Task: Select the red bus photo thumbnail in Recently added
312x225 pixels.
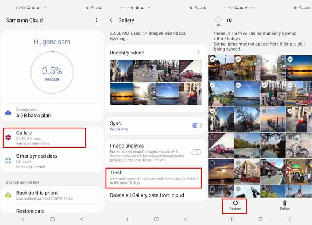Action: coord(190,70)
